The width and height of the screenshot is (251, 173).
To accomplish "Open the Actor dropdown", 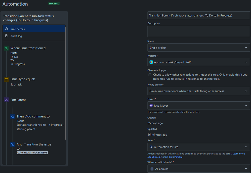I will click(x=198, y=147).
